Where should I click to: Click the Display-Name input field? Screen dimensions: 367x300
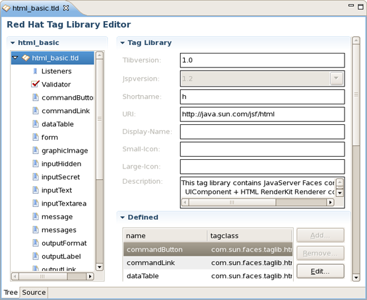tap(262, 131)
